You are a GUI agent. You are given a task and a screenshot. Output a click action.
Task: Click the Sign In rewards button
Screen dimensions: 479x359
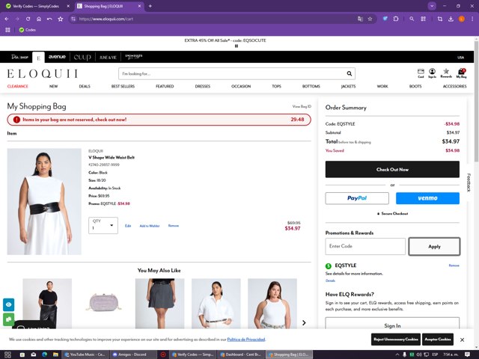(392, 324)
